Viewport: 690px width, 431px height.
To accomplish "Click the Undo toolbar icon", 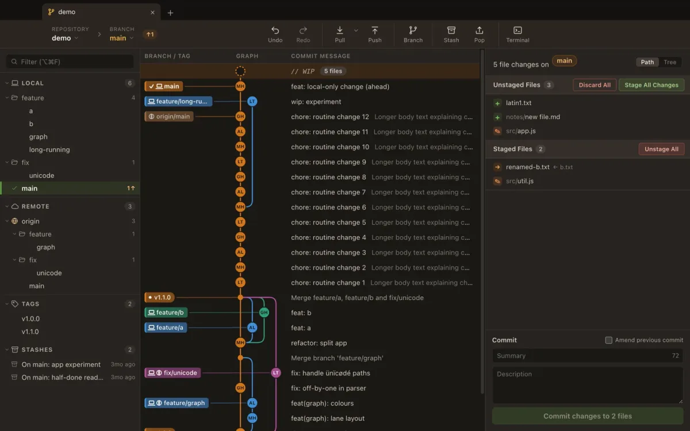I will coord(275,30).
